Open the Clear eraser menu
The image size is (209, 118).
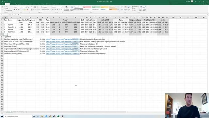[x=134, y=10]
